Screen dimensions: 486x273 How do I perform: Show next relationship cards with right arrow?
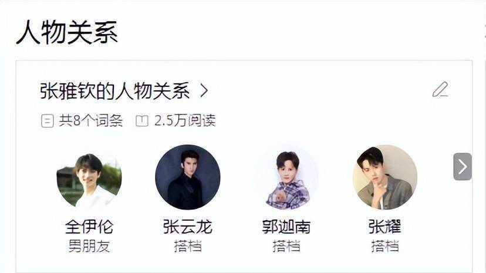click(x=463, y=166)
